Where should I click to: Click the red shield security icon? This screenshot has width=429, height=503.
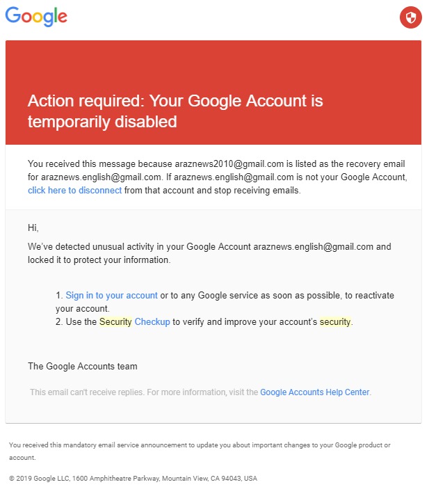[x=410, y=18]
